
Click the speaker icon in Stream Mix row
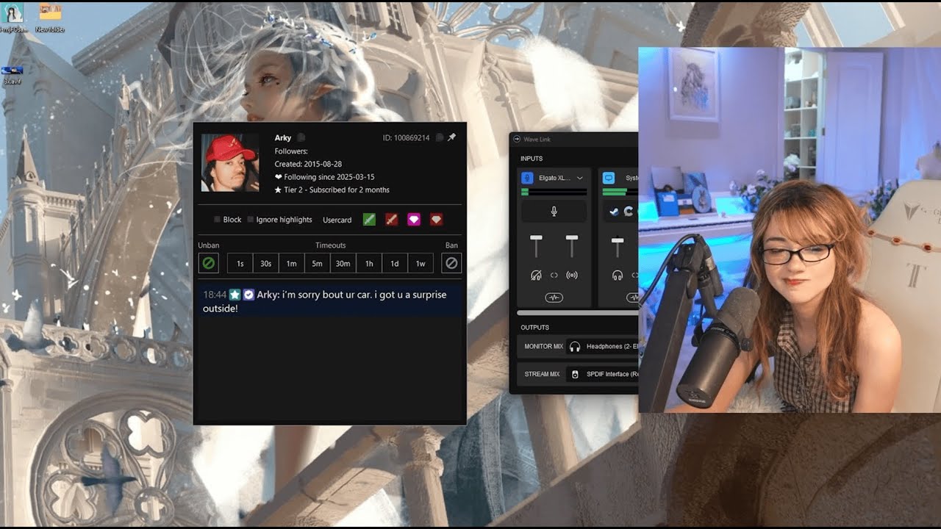point(575,374)
